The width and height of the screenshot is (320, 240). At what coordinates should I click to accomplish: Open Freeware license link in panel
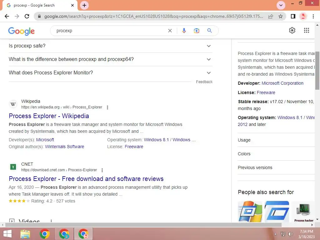(x=266, y=92)
